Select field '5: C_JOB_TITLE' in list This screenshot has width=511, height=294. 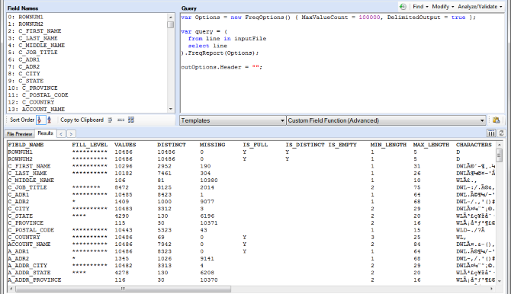tap(33, 53)
